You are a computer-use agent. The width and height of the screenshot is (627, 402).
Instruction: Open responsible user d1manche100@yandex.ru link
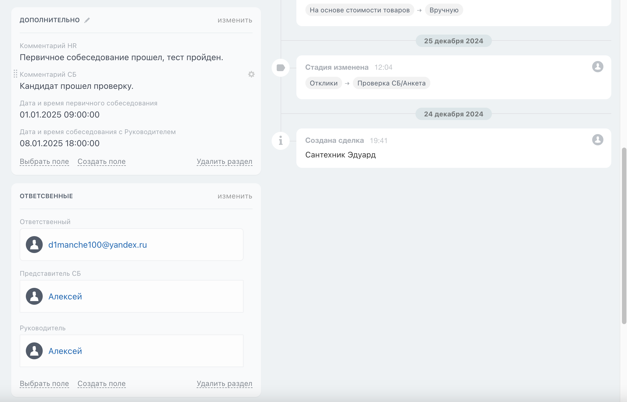(x=97, y=245)
